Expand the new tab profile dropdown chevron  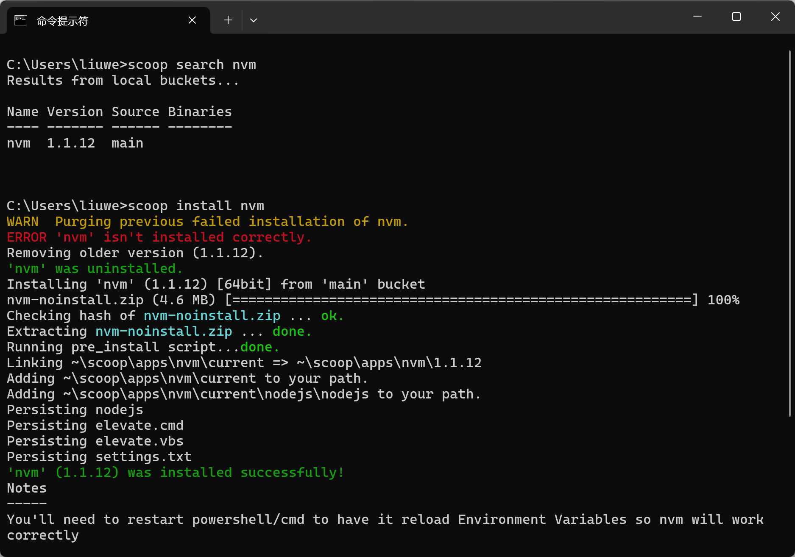click(x=254, y=20)
